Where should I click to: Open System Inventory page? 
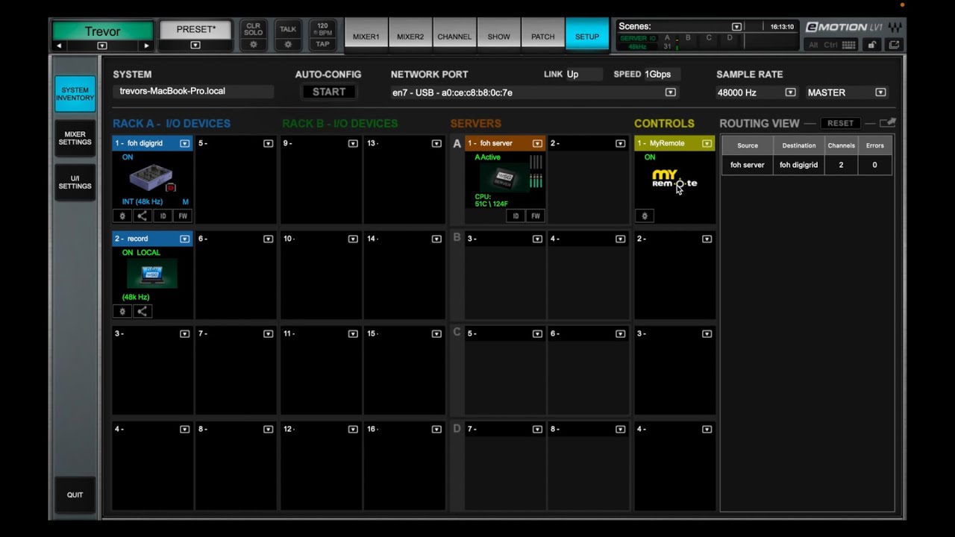[x=75, y=94]
